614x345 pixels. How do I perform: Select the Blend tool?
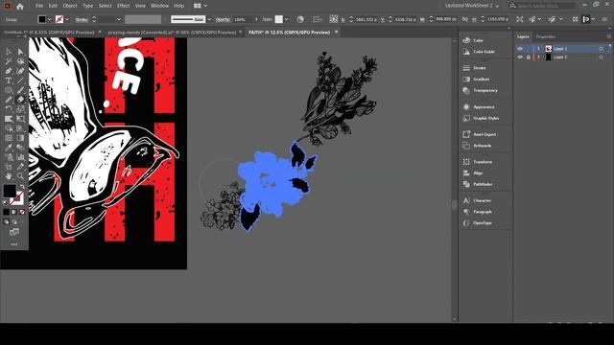coord(20,148)
